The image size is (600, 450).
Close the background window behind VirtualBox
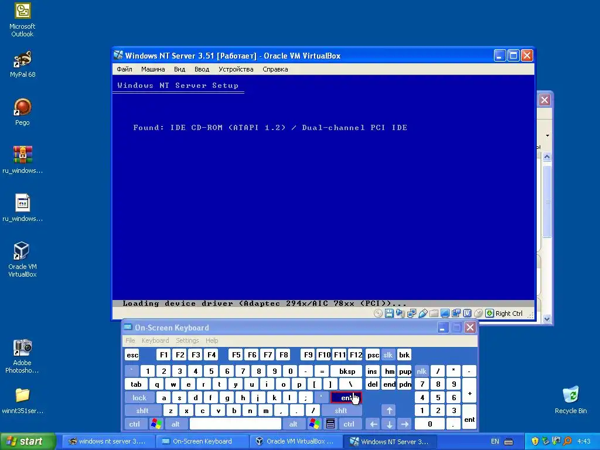coord(544,100)
